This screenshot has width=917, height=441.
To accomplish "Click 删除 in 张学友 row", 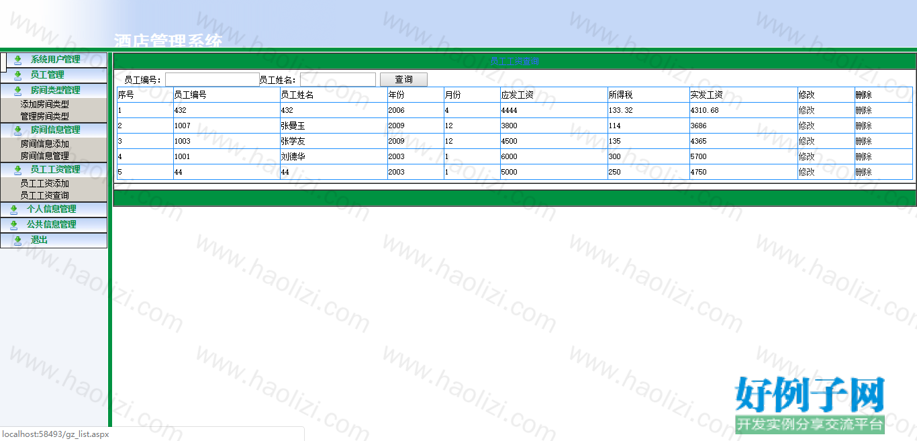I will pos(863,141).
